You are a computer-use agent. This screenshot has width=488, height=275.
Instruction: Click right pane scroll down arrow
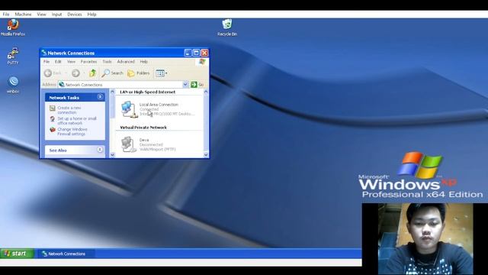click(x=205, y=155)
